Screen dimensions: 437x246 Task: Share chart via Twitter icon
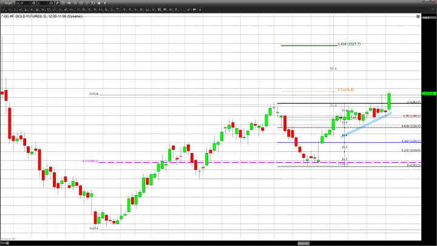click(99, 3)
